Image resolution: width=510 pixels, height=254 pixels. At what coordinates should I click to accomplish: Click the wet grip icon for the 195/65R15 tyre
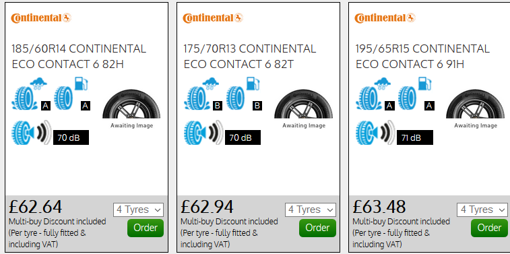(373, 94)
